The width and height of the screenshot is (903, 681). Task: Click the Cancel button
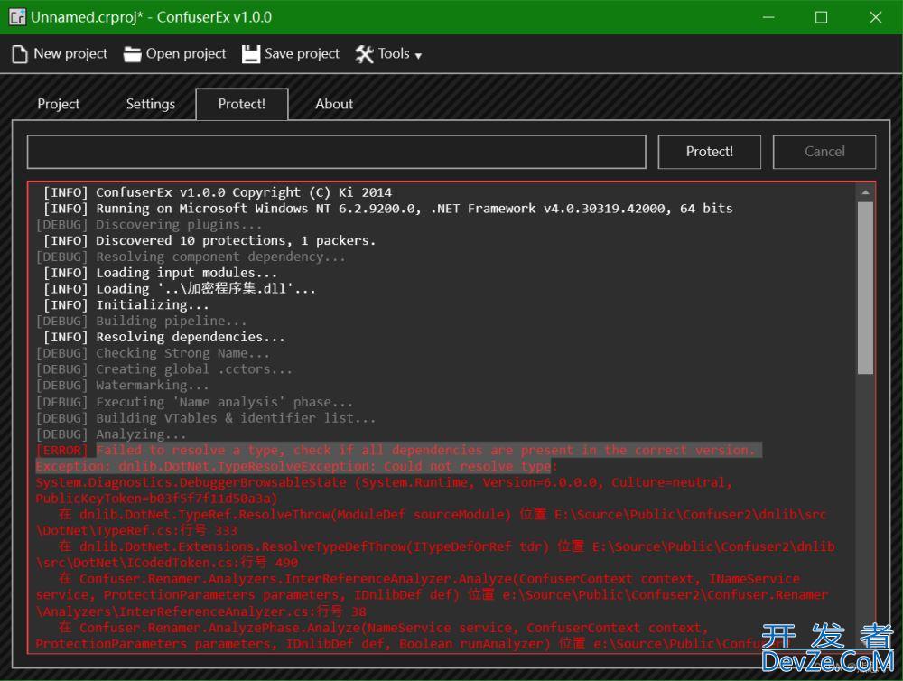click(824, 152)
